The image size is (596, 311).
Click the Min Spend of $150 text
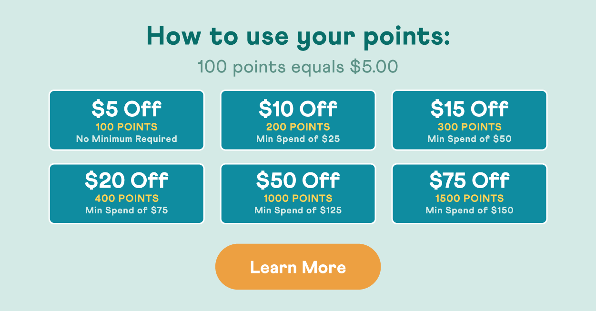tap(469, 210)
